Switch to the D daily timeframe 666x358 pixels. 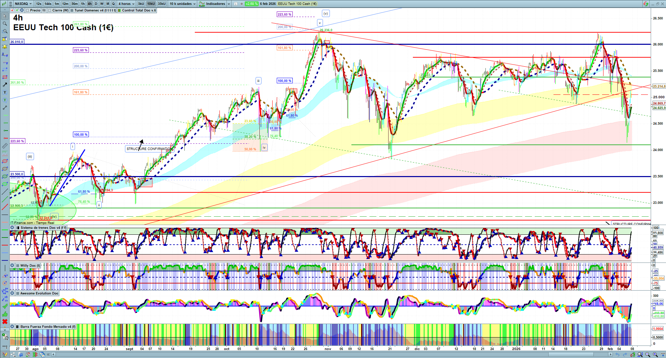pos(96,4)
